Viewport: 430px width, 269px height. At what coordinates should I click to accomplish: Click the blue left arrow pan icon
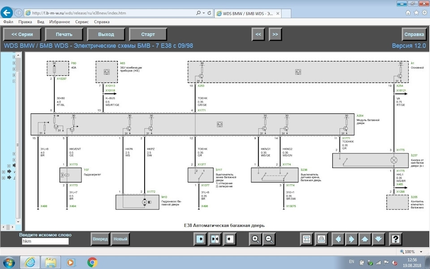click(x=338, y=239)
